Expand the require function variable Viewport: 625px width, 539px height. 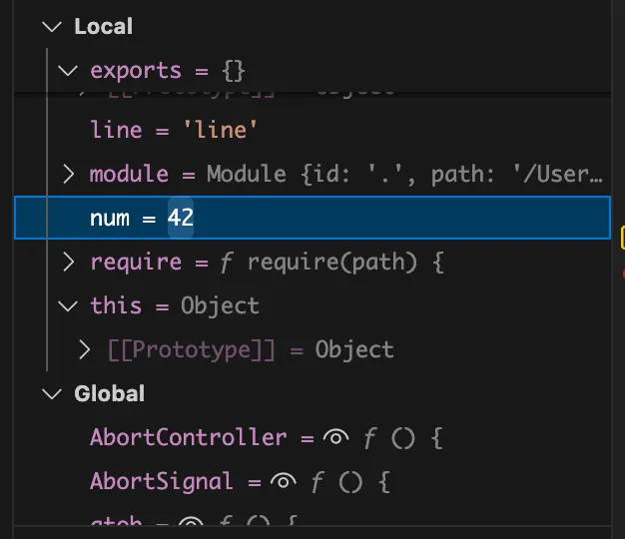(69, 263)
